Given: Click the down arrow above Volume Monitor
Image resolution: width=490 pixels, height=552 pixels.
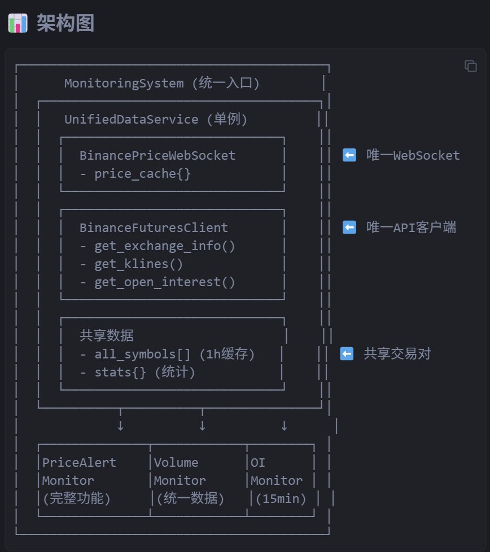Looking at the screenshot, I should pyautogui.click(x=202, y=426).
